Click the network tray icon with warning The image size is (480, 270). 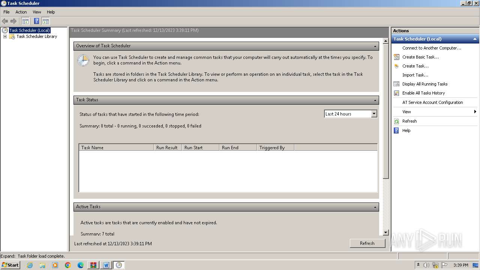pyautogui.click(x=435, y=265)
